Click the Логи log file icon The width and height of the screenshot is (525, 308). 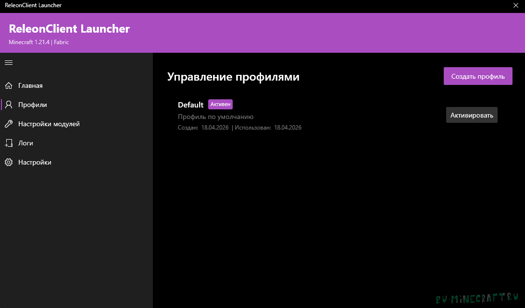9,143
